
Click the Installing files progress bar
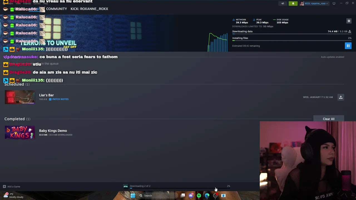coord(292,41)
